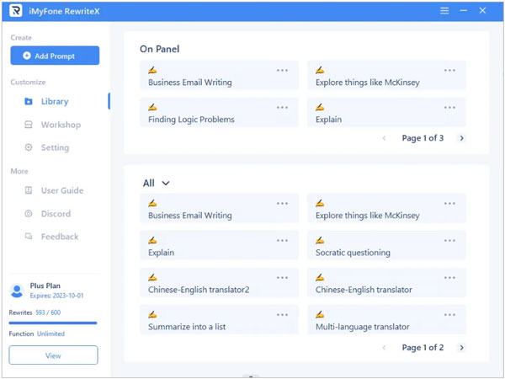
Task: Select the Chinese-English translator card
Action: [386, 283]
